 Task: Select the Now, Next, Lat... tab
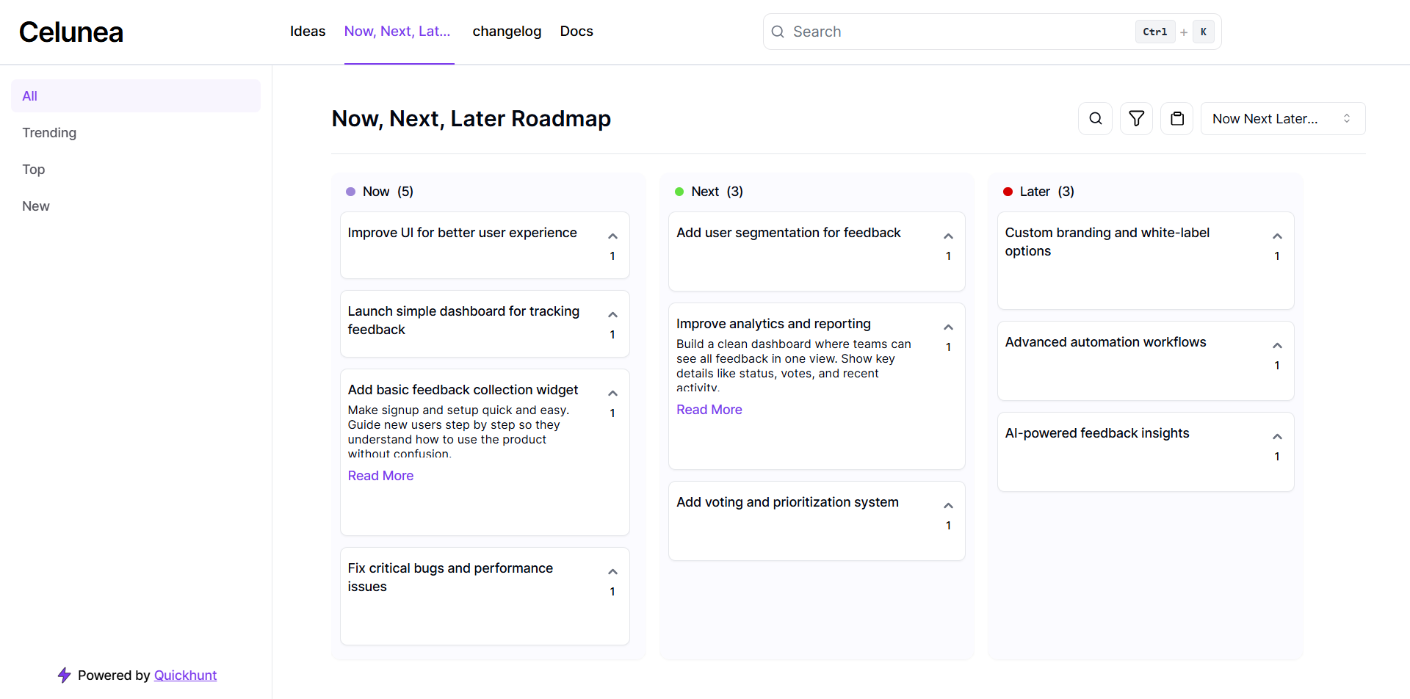[x=397, y=31]
